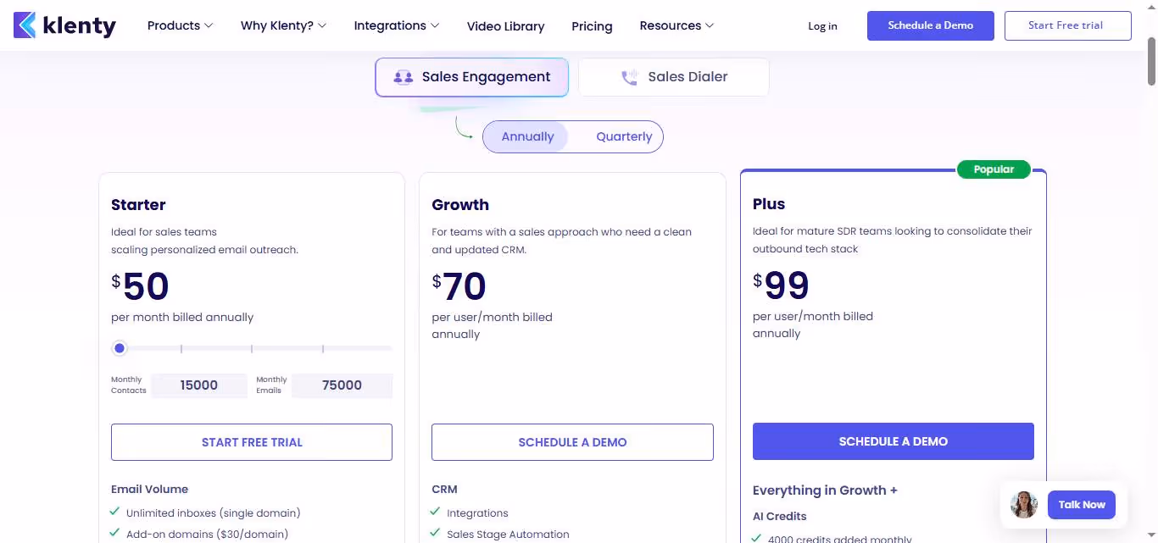Click START FREE TRIAL on Starter plan
1158x543 pixels.
click(252, 442)
